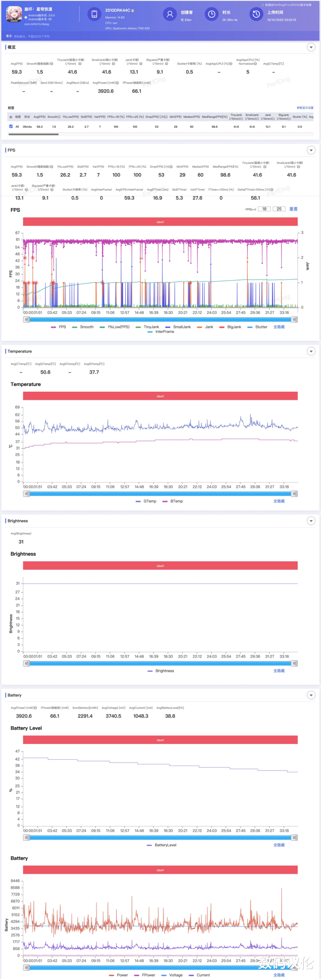The image size is (321, 979).
Task: Collapse the 概览 overview section
Action: pyautogui.click(x=311, y=47)
